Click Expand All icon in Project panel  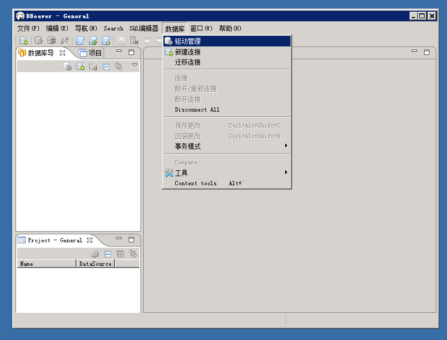click(x=121, y=254)
